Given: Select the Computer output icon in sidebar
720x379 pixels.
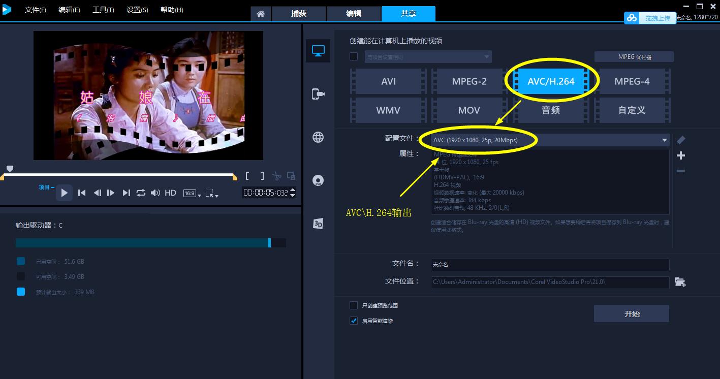Looking at the screenshot, I should click(318, 51).
